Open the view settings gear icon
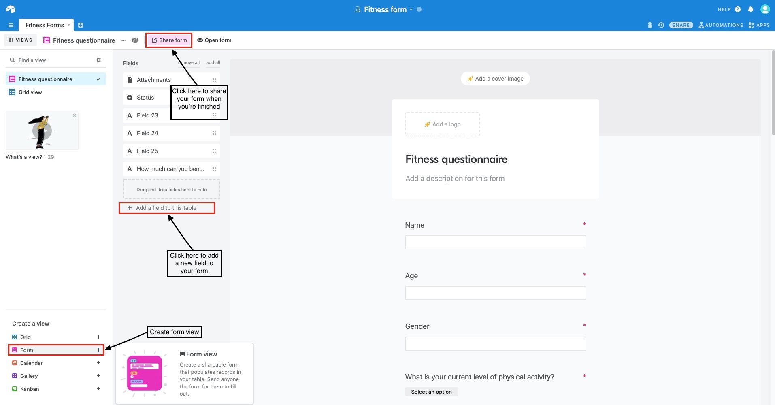 pyautogui.click(x=99, y=60)
